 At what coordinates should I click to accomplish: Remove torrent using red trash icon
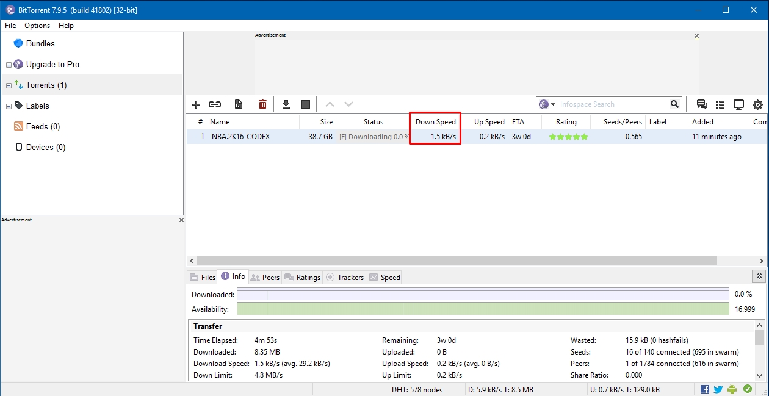point(262,104)
